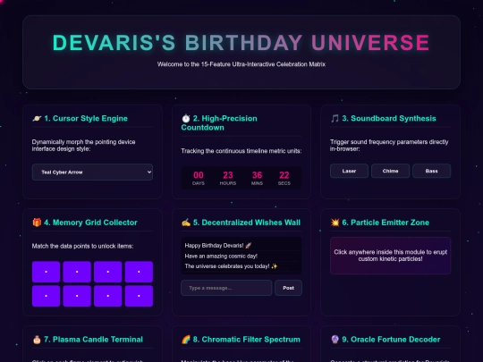Flip the second memory card in top row

[x=77, y=272]
